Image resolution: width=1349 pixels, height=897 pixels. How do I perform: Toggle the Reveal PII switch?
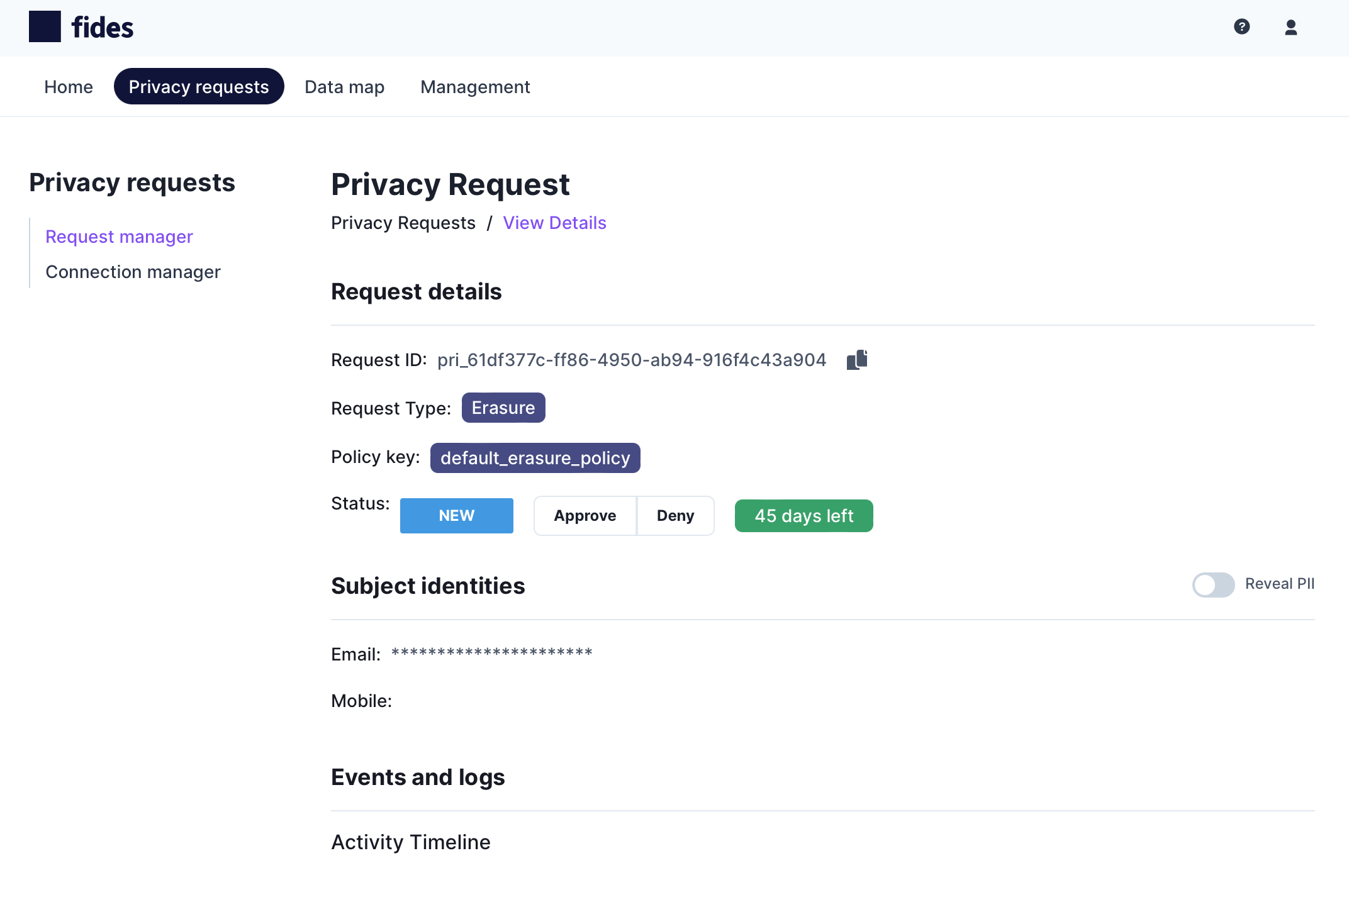coord(1213,584)
